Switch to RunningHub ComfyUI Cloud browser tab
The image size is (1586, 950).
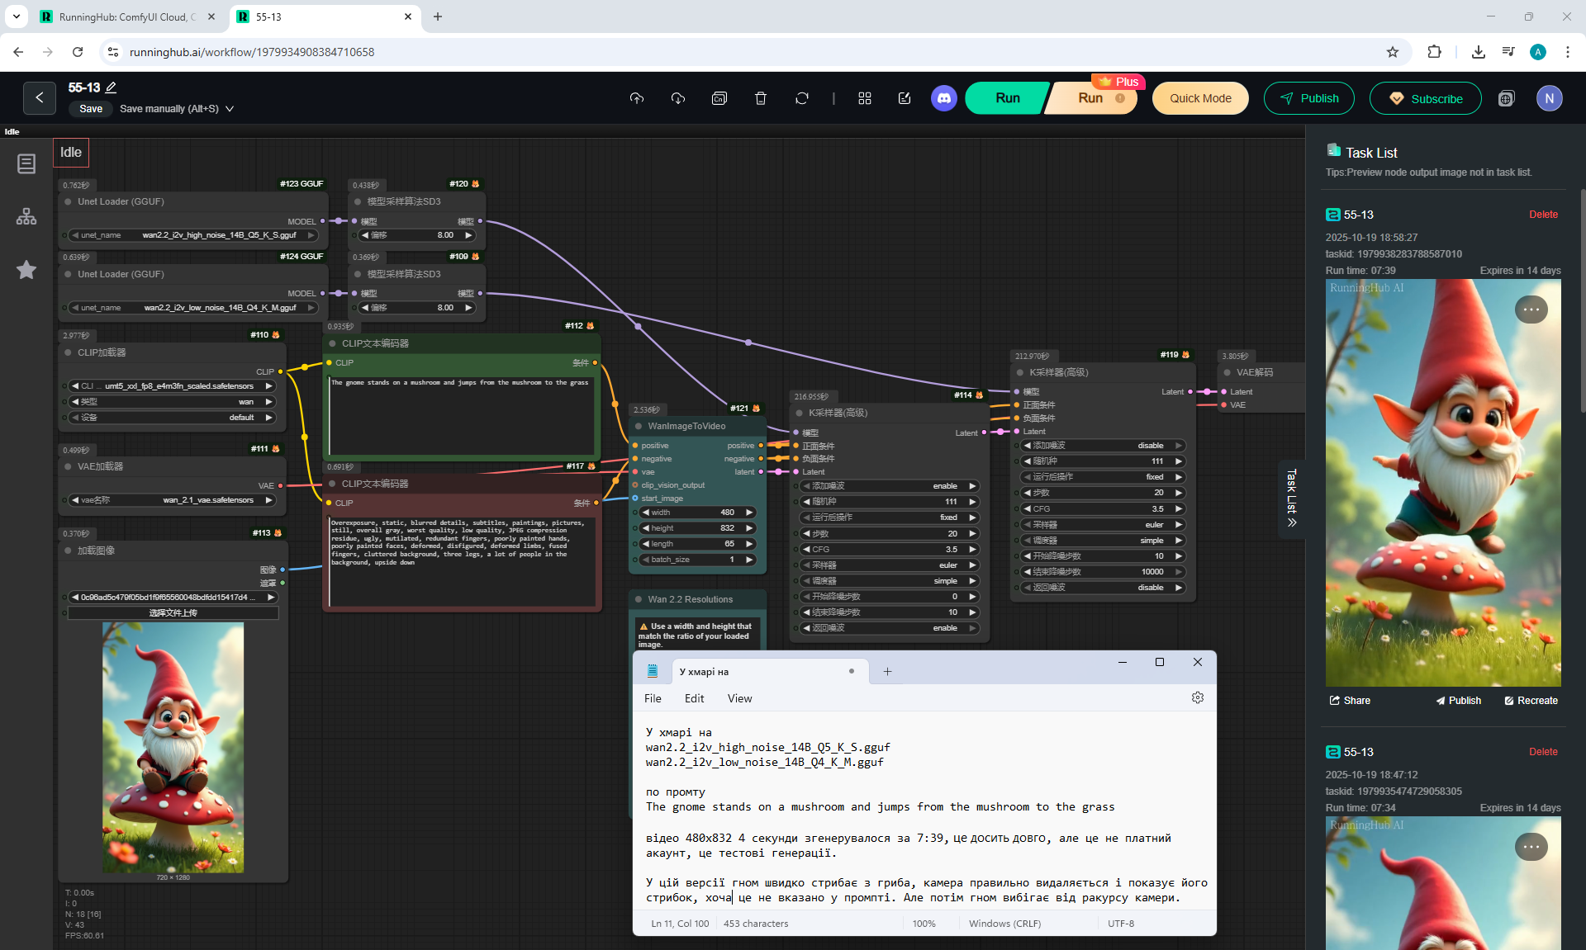click(x=124, y=17)
